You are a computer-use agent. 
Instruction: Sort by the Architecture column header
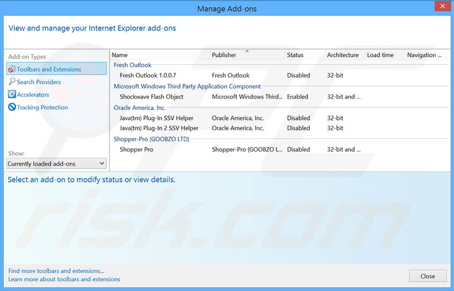[x=345, y=55]
